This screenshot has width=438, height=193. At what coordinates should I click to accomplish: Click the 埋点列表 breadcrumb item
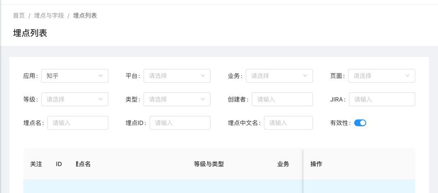coord(85,16)
